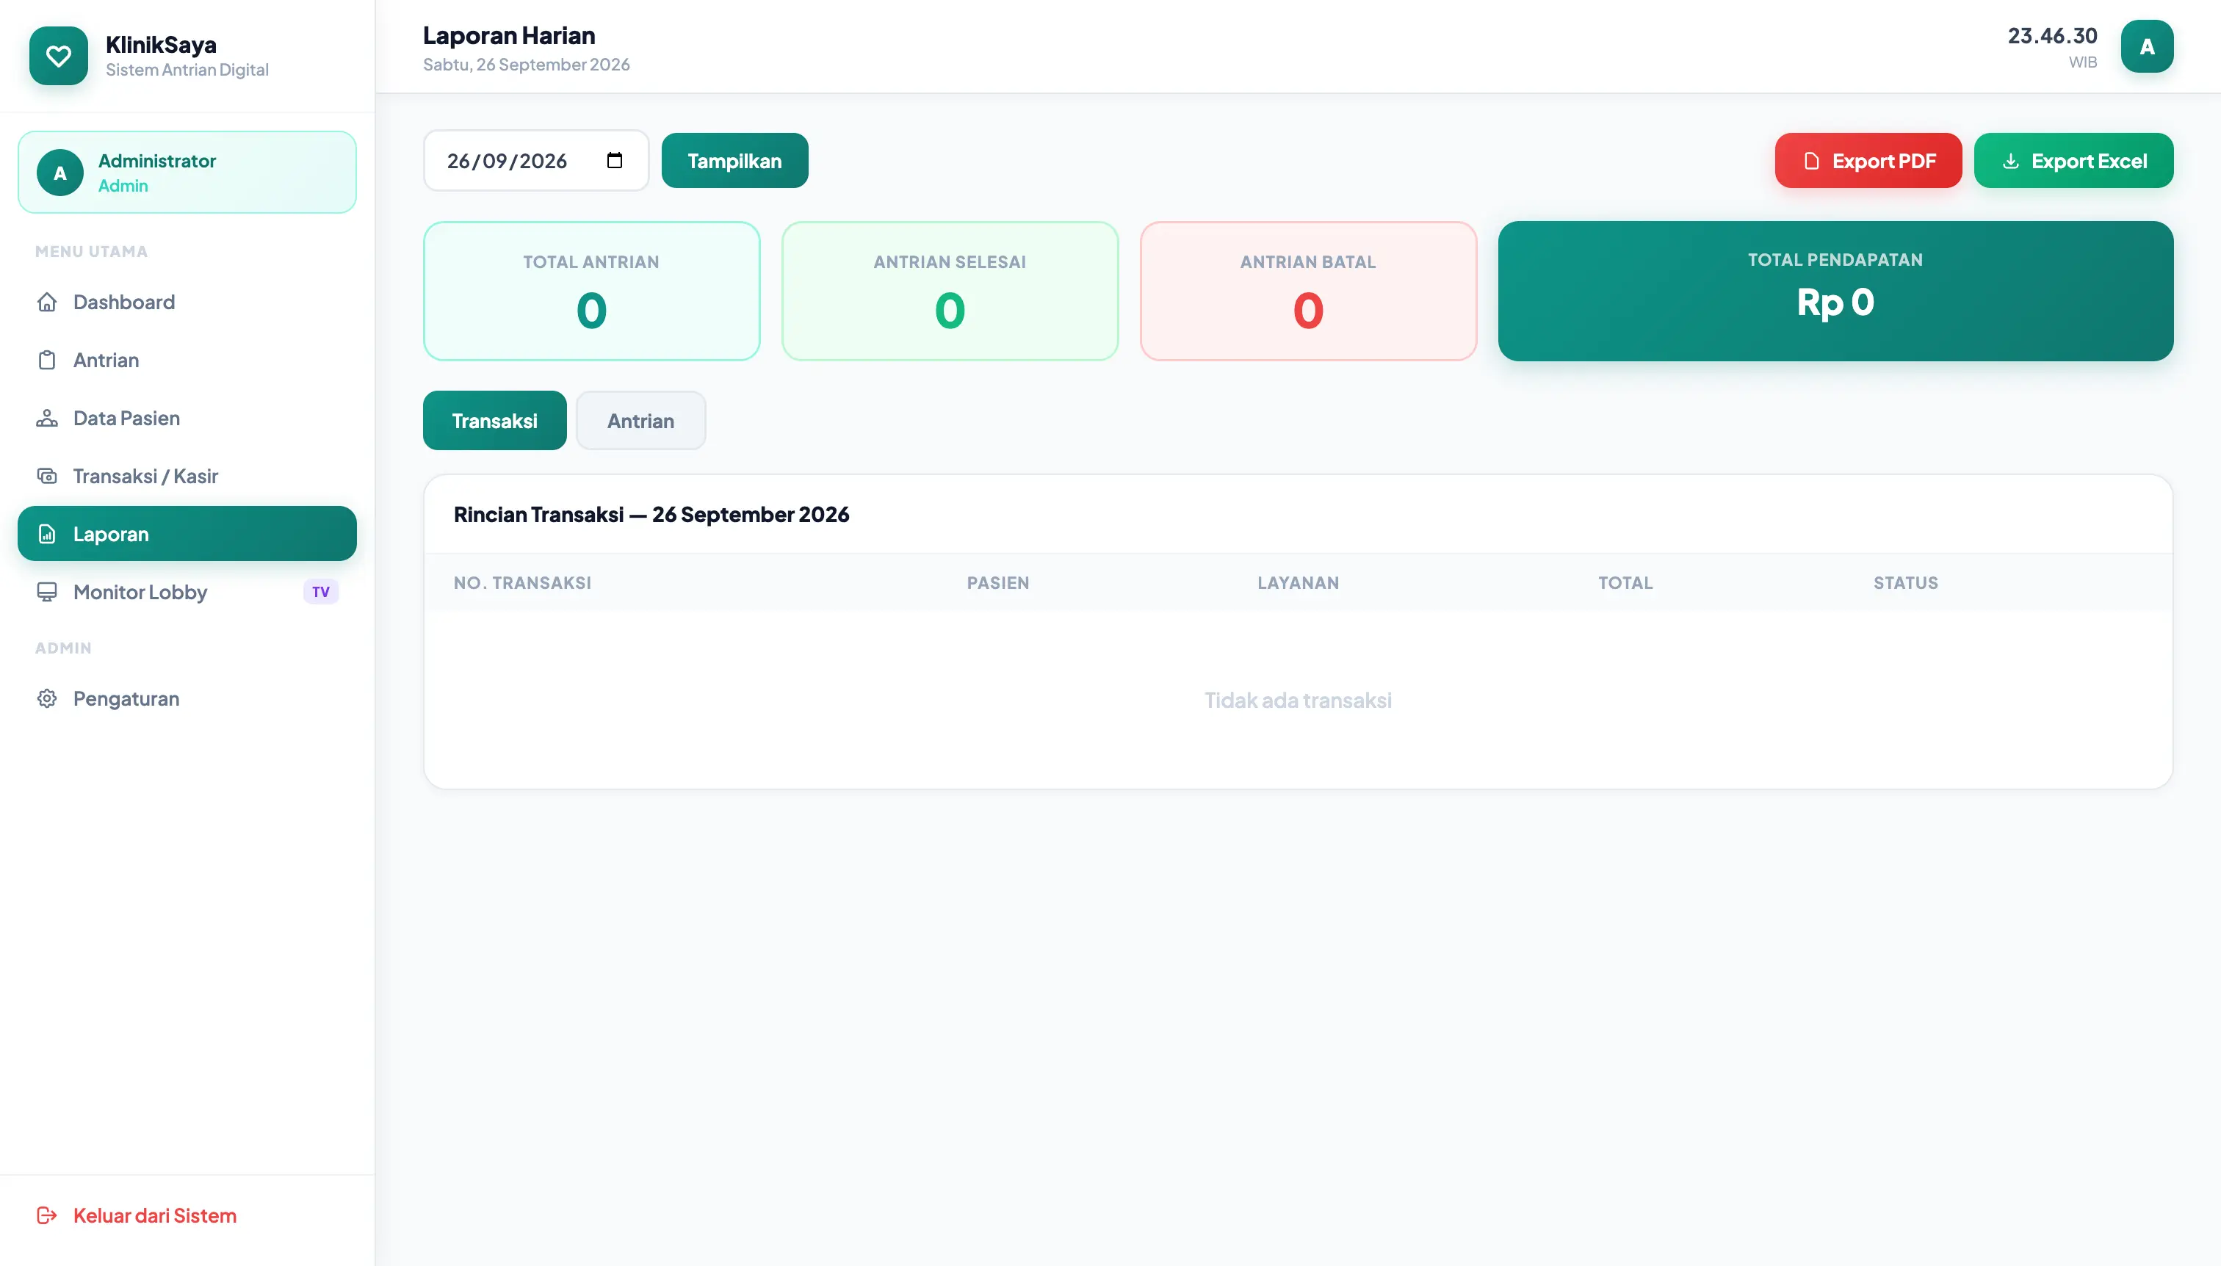Click the TV badge next to Monitor Lobby
This screenshot has height=1266, width=2221.
coord(321,592)
